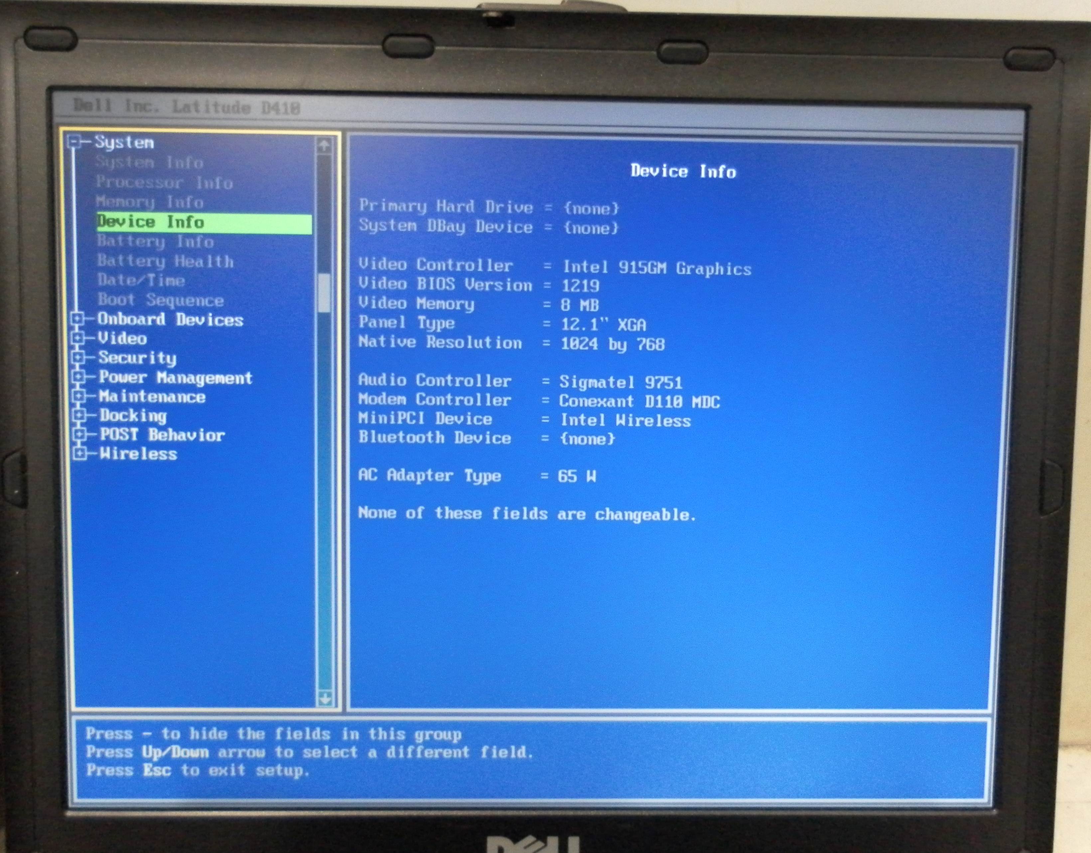Expand the Security group
The image size is (1091, 853).
tap(78, 357)
